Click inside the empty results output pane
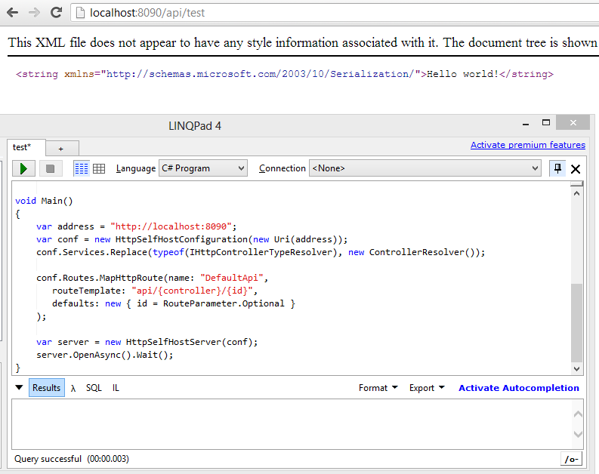This screenshot has width=599, height=474. click(x=292, y=424)
